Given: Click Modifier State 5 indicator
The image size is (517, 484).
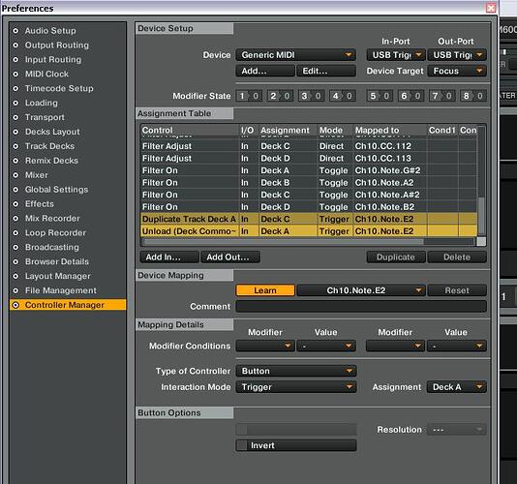Looking at the screenshot, I should tap(380, 96).
